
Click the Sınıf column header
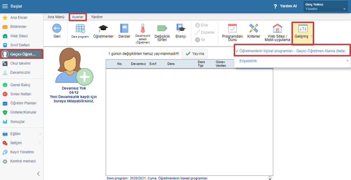(x=153, y=64)
